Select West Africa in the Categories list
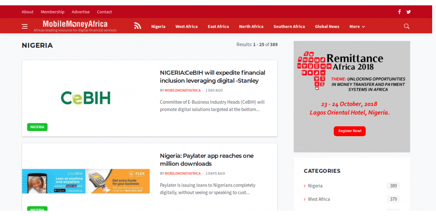 [x=318, y=199]
